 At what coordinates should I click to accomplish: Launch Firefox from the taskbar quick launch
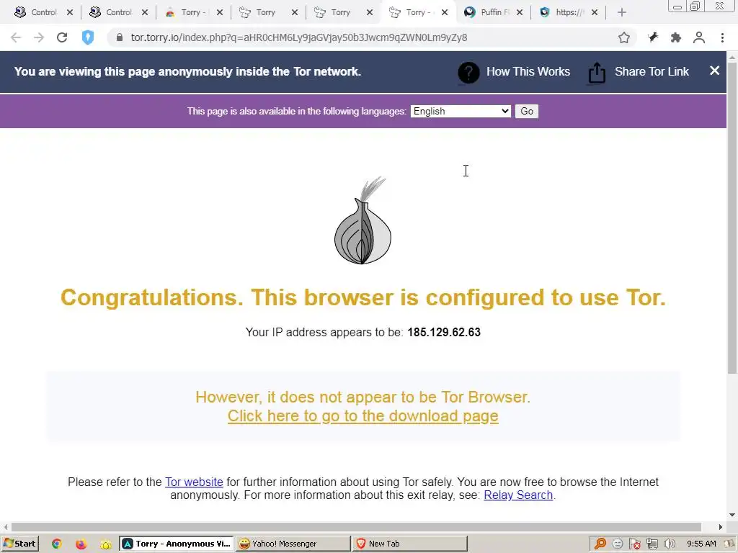pos(81,544)
